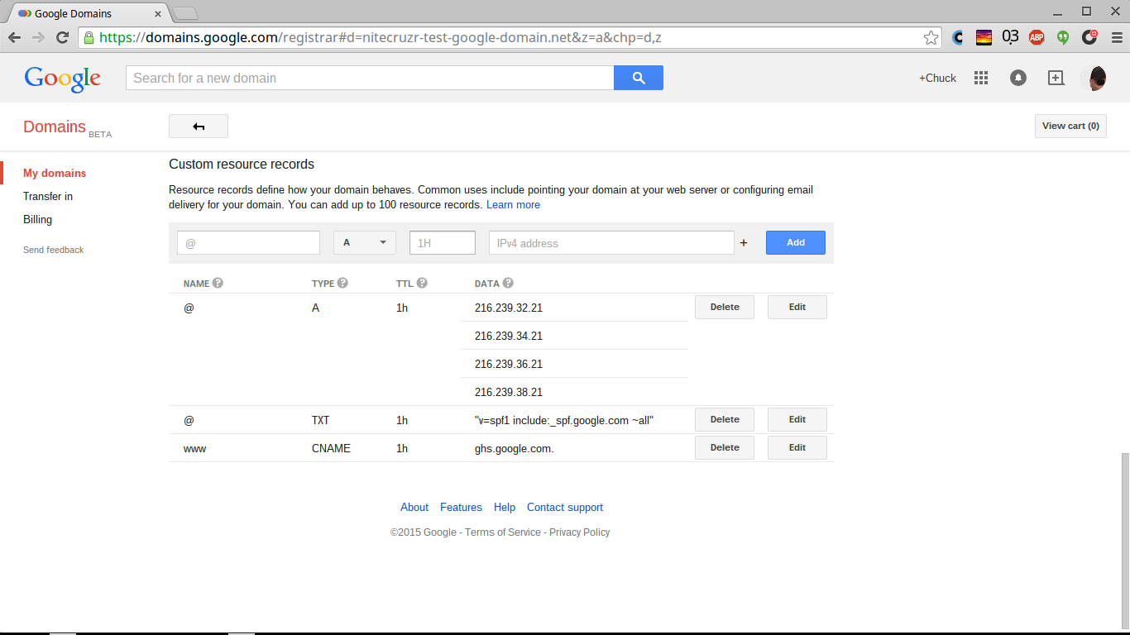The image size is (1130, 635).
Task: Click the +Chuck profile link
Action: click(x=937, y=78)
